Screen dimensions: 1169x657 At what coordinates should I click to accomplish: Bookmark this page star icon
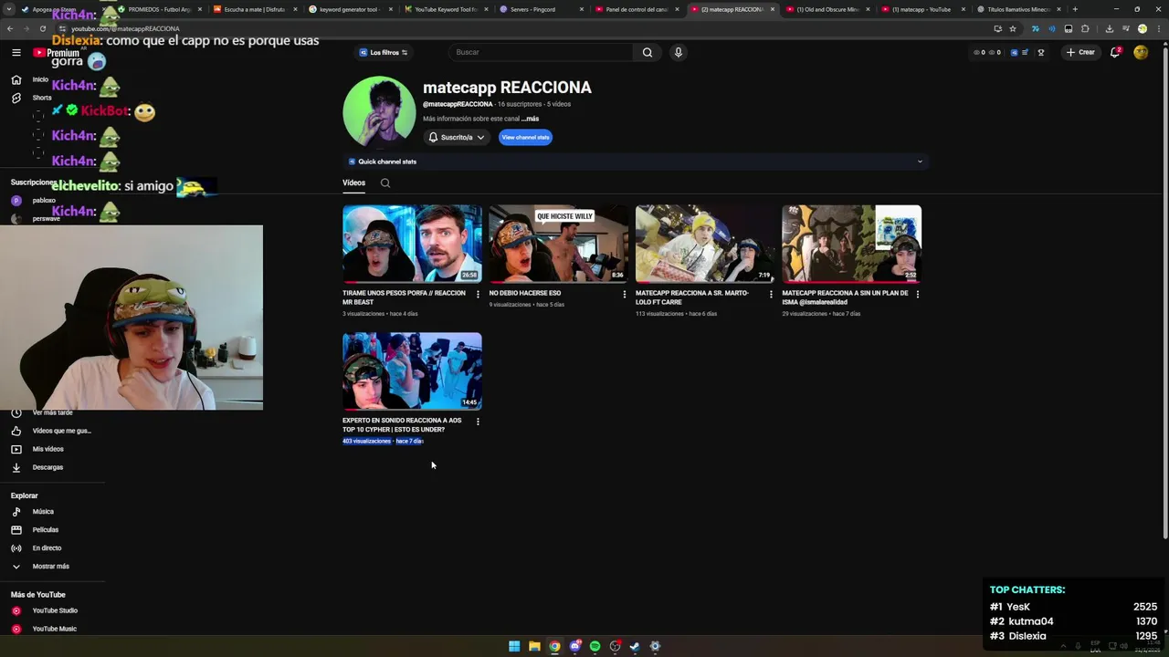pyautogui.click(x=1013, y=28)
